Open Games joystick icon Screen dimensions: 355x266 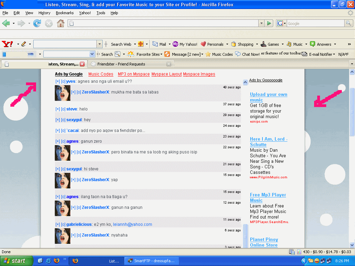point(263,44)
